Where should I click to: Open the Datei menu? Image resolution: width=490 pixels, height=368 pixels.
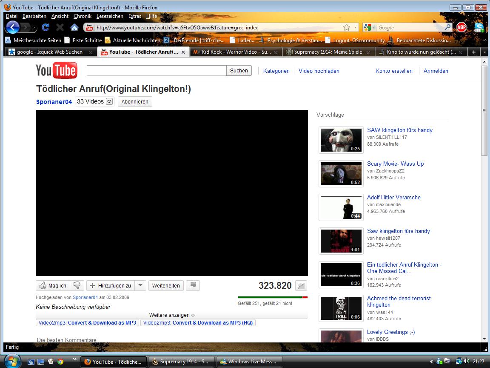[x=11, y=16]
